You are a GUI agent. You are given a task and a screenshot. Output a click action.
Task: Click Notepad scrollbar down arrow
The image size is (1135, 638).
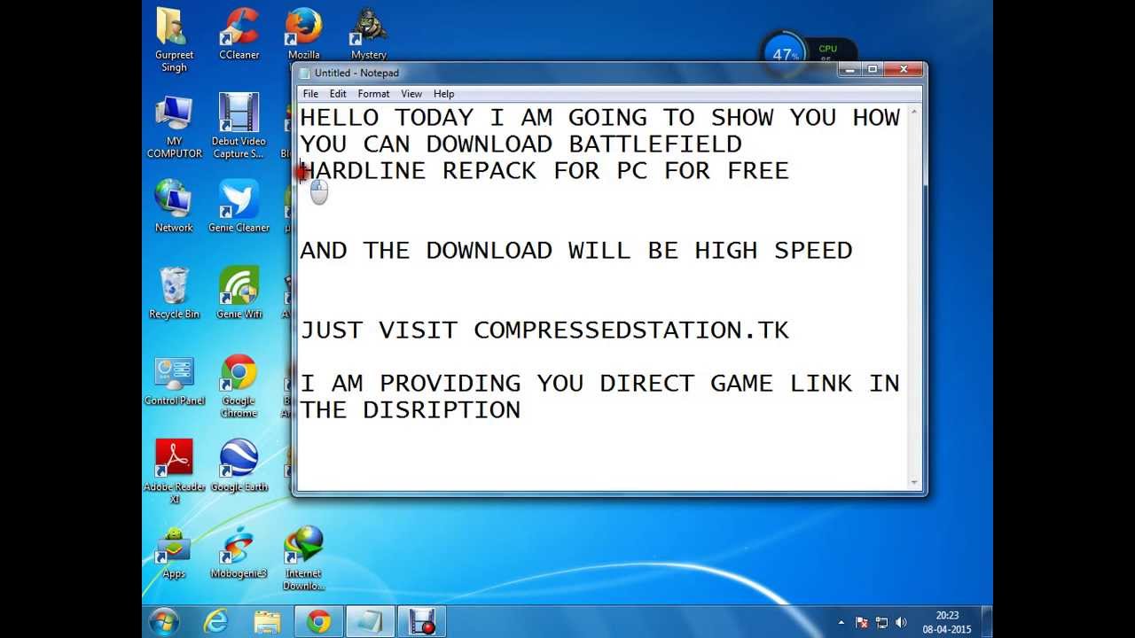tap(914, 482)
